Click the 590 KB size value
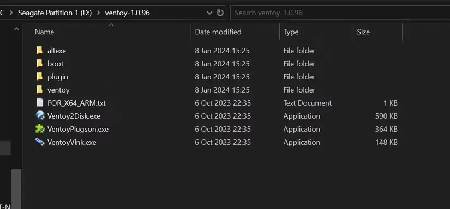Screen dimensions: 450x209 pyautogui.click(x=386, y=116)
